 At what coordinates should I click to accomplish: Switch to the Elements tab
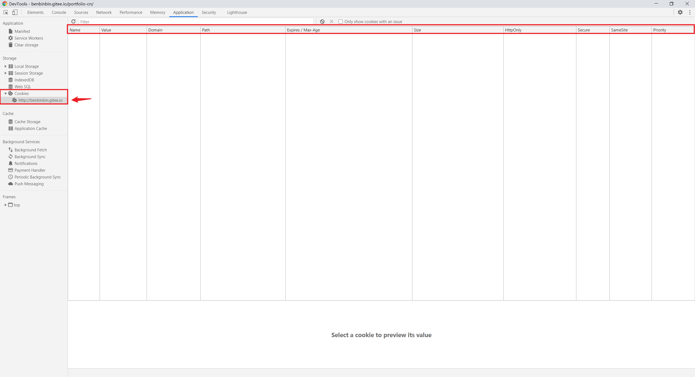point(35,12)
